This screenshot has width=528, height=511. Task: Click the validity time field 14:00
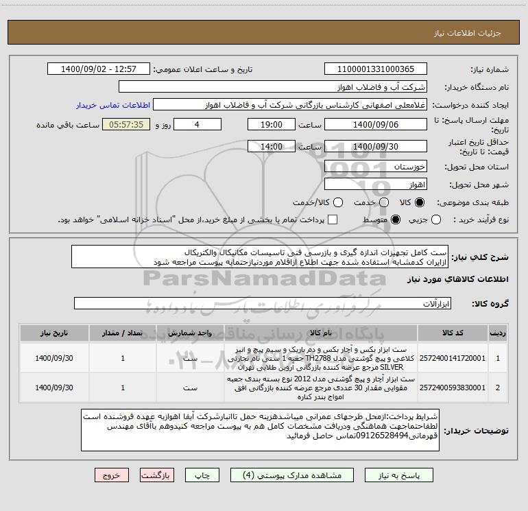tap(272, 146)
